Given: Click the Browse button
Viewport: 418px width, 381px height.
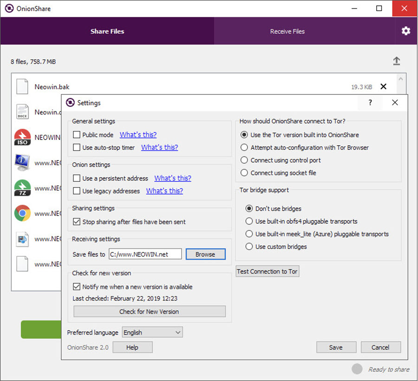Looking at the screenshot, I should (206, 254).
